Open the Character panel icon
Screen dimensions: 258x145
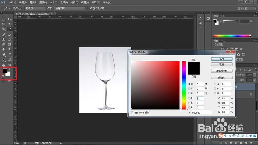[x=200, y=18]
